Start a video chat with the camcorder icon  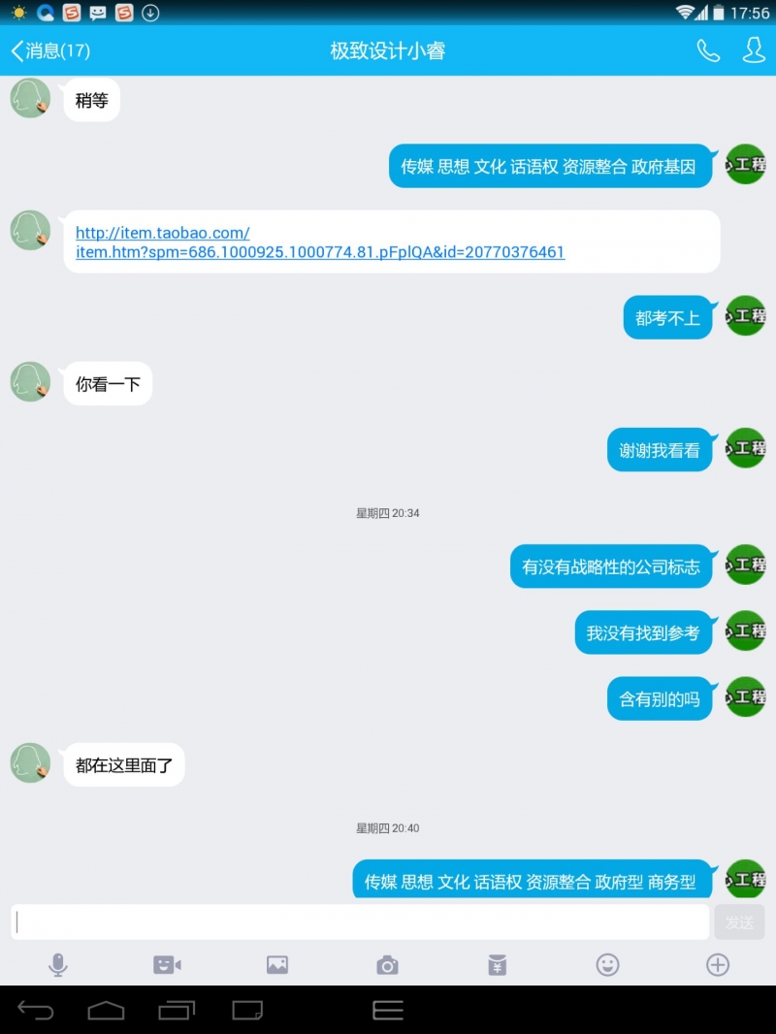coord(168,965)
